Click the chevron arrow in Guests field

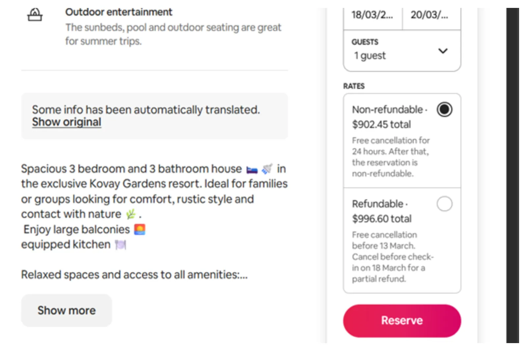443,51
